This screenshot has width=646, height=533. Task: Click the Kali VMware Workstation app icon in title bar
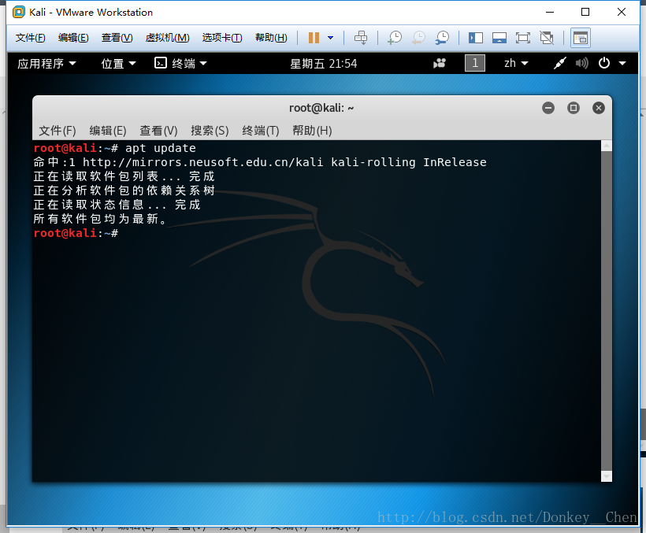19,13
